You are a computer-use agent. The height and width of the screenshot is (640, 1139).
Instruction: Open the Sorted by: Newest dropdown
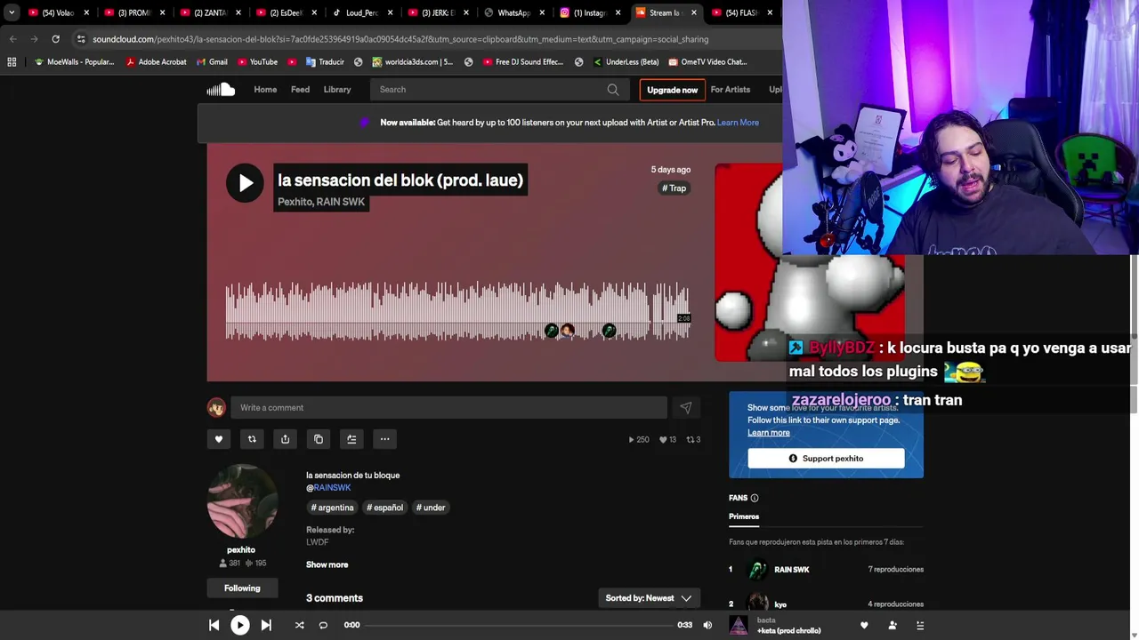point(650,598)
